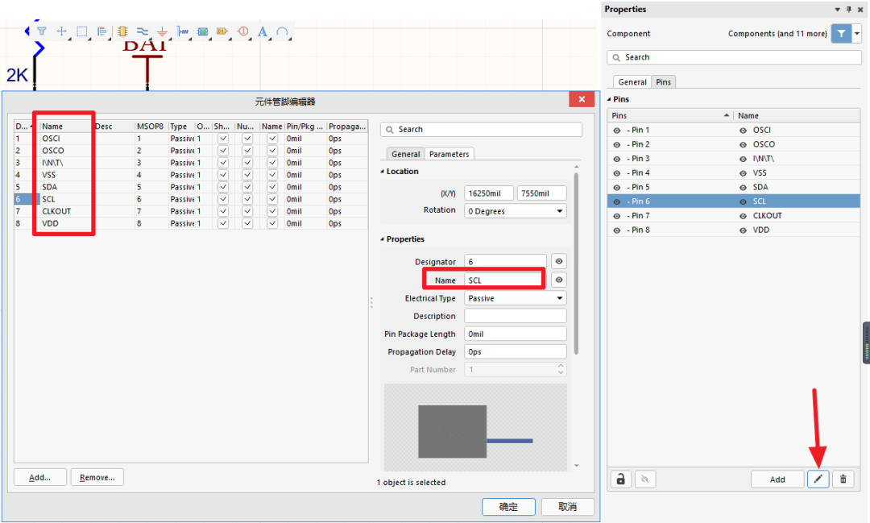Toggle Name visibility eye in Properties

coord(559,280)
